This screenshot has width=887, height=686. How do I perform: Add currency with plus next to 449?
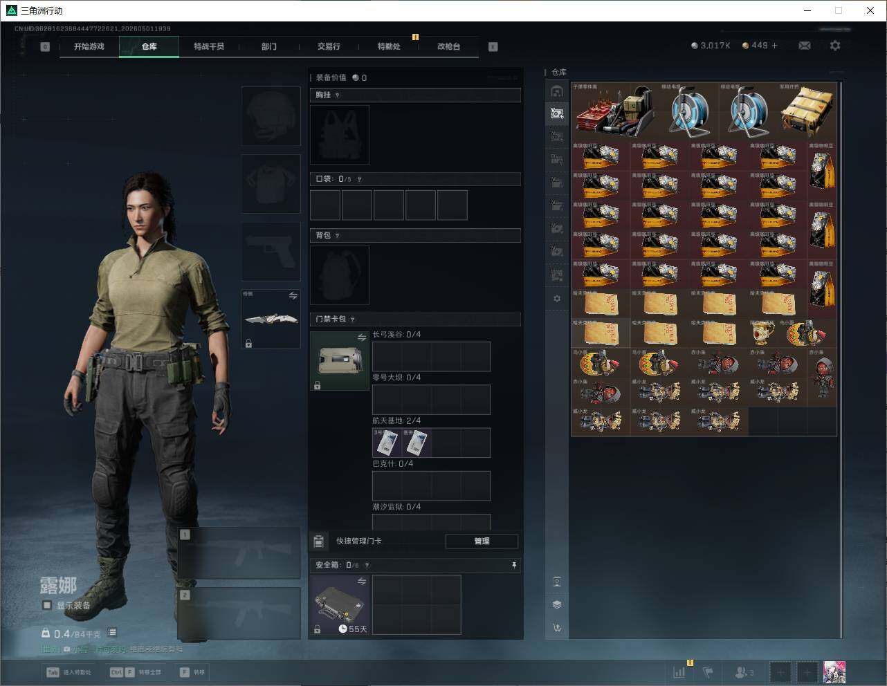[x=775, y=46]
